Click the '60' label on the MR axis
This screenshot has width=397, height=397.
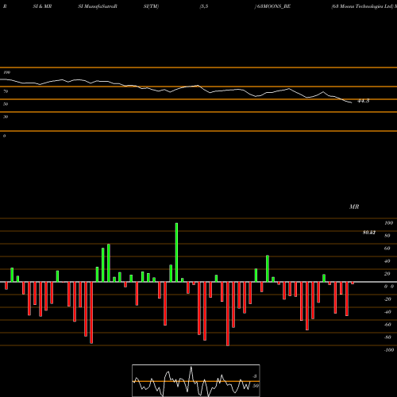(387, 249)
